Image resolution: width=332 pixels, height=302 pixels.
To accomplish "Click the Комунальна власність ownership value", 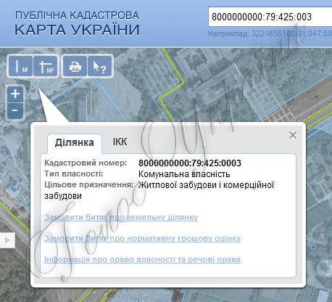I will point(184,174).
